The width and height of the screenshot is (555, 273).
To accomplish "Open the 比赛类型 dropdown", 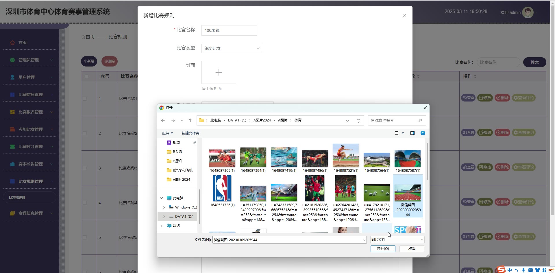I will [232, 48].
